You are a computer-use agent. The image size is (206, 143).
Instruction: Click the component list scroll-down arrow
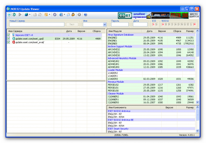(x=197, y=131)
